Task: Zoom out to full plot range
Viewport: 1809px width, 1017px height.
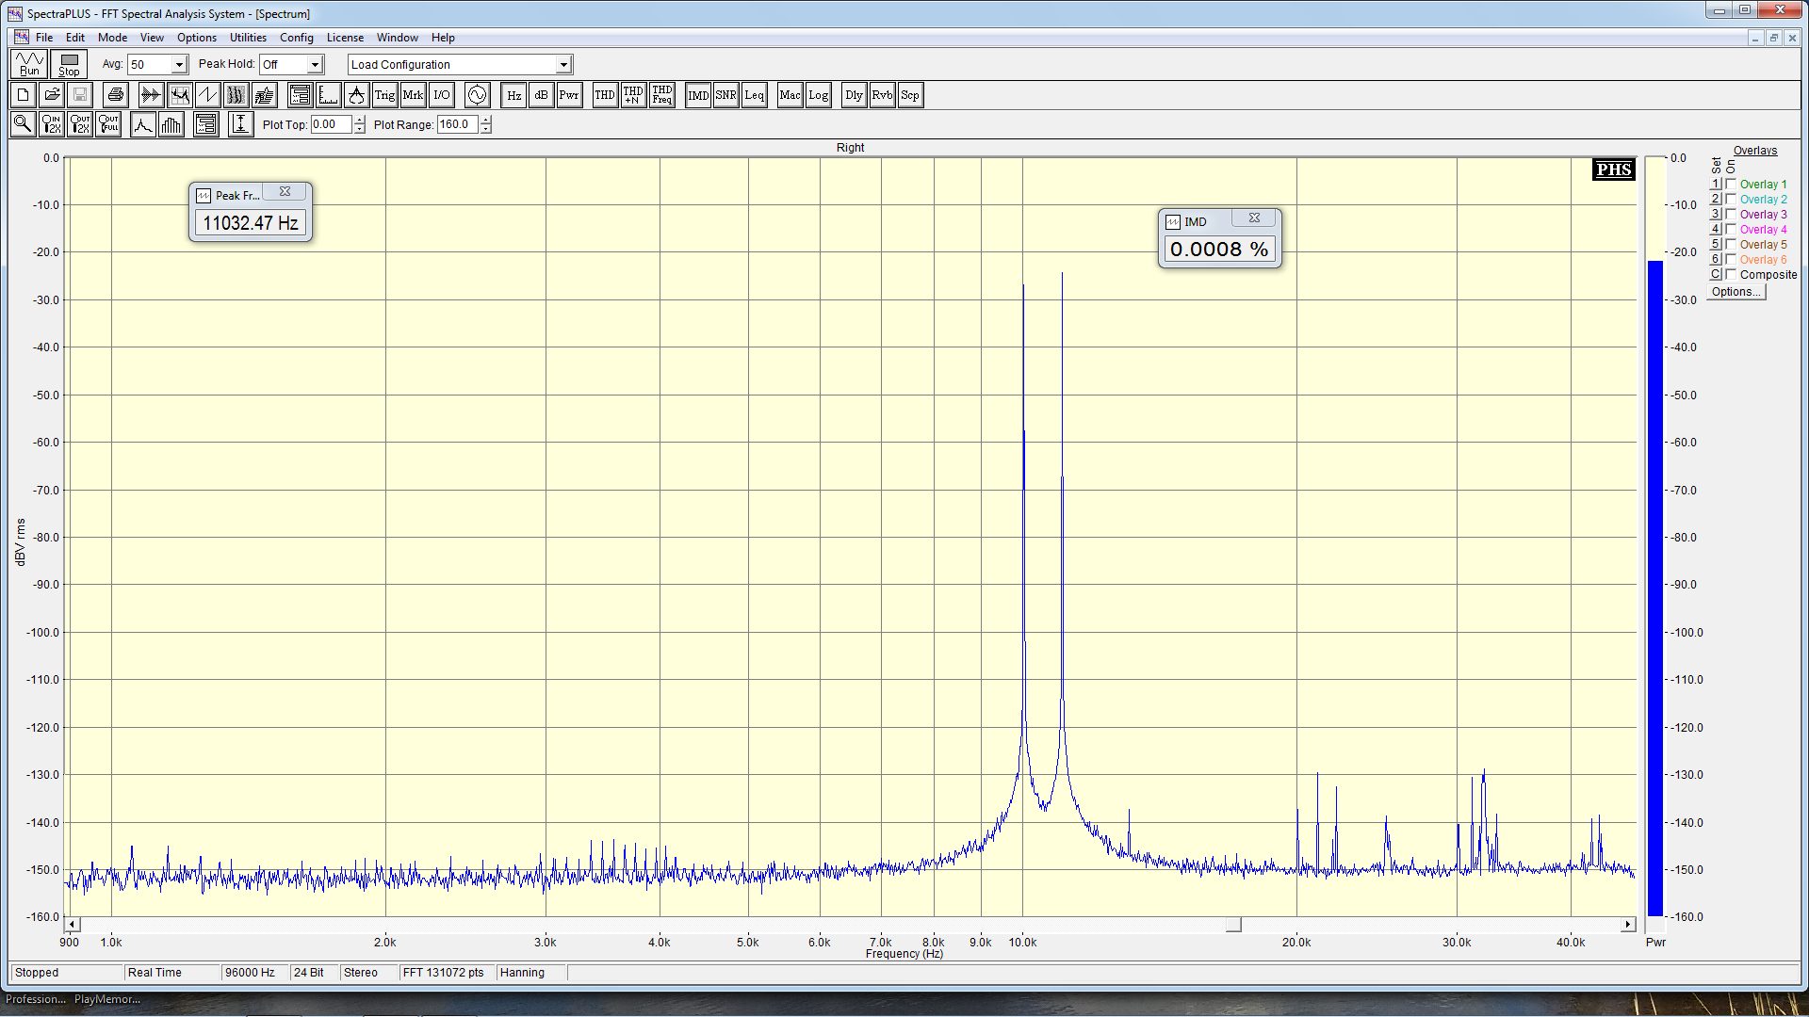Action: (108, 123)
